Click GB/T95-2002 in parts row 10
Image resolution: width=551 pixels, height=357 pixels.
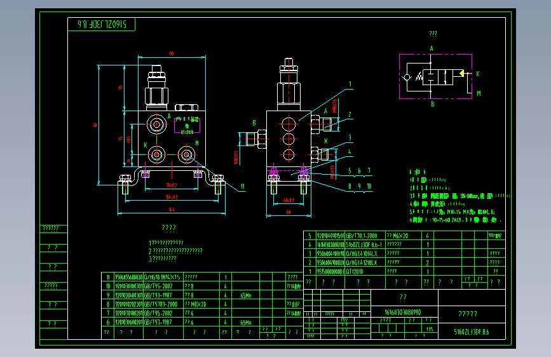click(x=158, y=286)
